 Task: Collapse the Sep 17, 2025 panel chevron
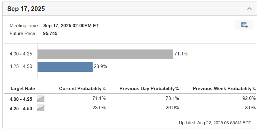tap(249, 9)
